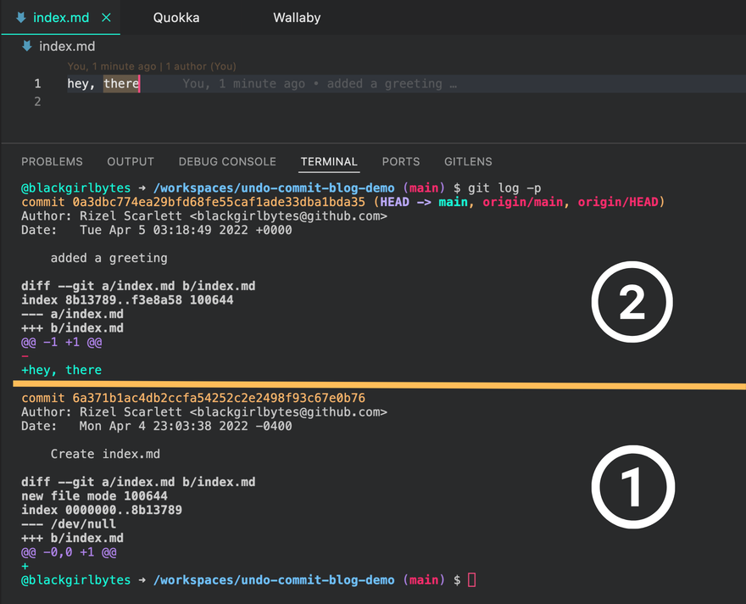This screenshot has height=604, width=746.
Task: Open the OUTPUT panel tab
Action: (131, 161)
